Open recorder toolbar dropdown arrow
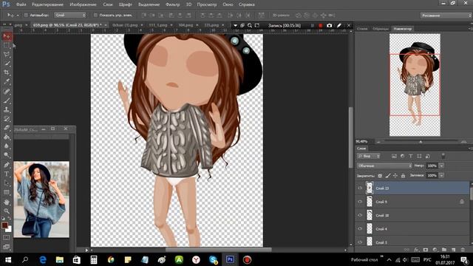The height and width of the screenshot is (266, 473). (x=235, y=26)
